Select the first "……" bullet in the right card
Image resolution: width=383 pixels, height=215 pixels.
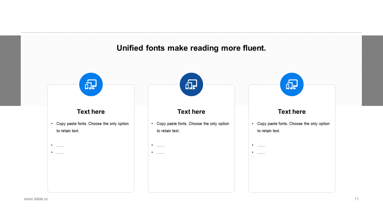[x=261, y=145]
